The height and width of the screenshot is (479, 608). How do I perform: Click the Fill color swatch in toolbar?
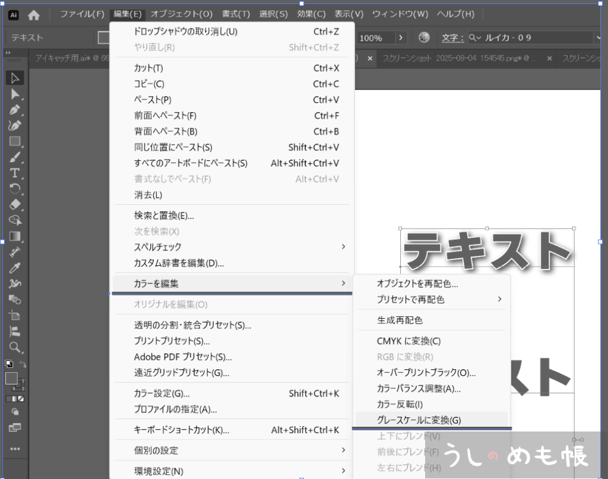tap(11, 378)
